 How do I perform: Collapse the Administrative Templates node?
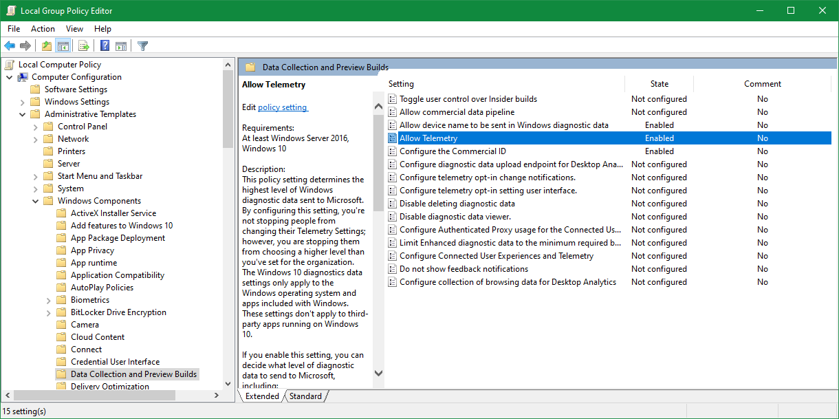[x=23, y=114]
